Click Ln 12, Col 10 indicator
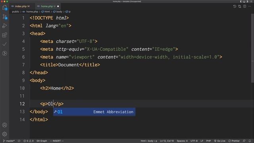 (167, 141)
